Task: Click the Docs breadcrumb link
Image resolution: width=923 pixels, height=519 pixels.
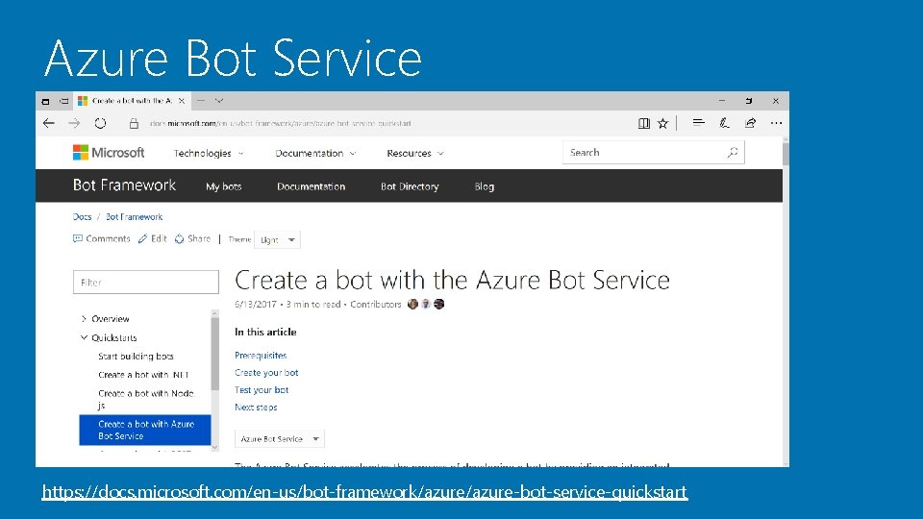Action: (82, 216)
